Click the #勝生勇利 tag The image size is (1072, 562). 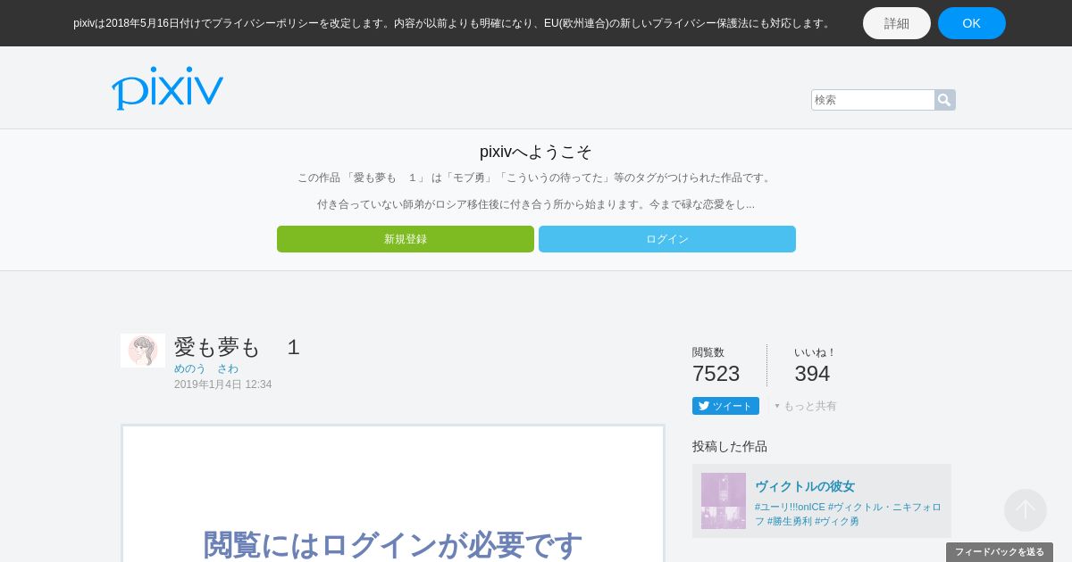[x=790, y=521]
